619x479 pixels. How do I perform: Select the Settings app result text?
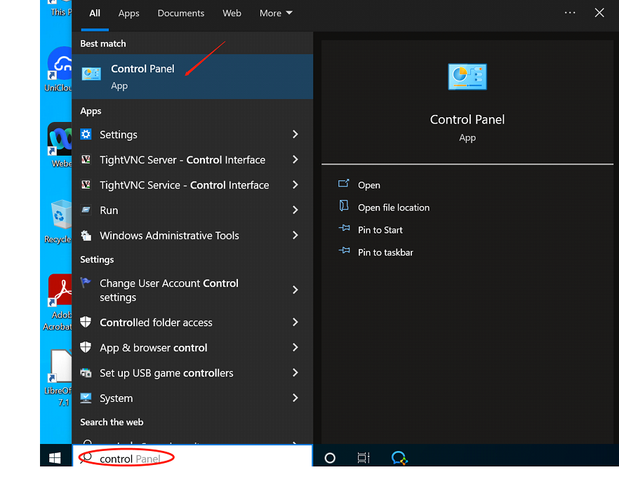tap(119, 135)
